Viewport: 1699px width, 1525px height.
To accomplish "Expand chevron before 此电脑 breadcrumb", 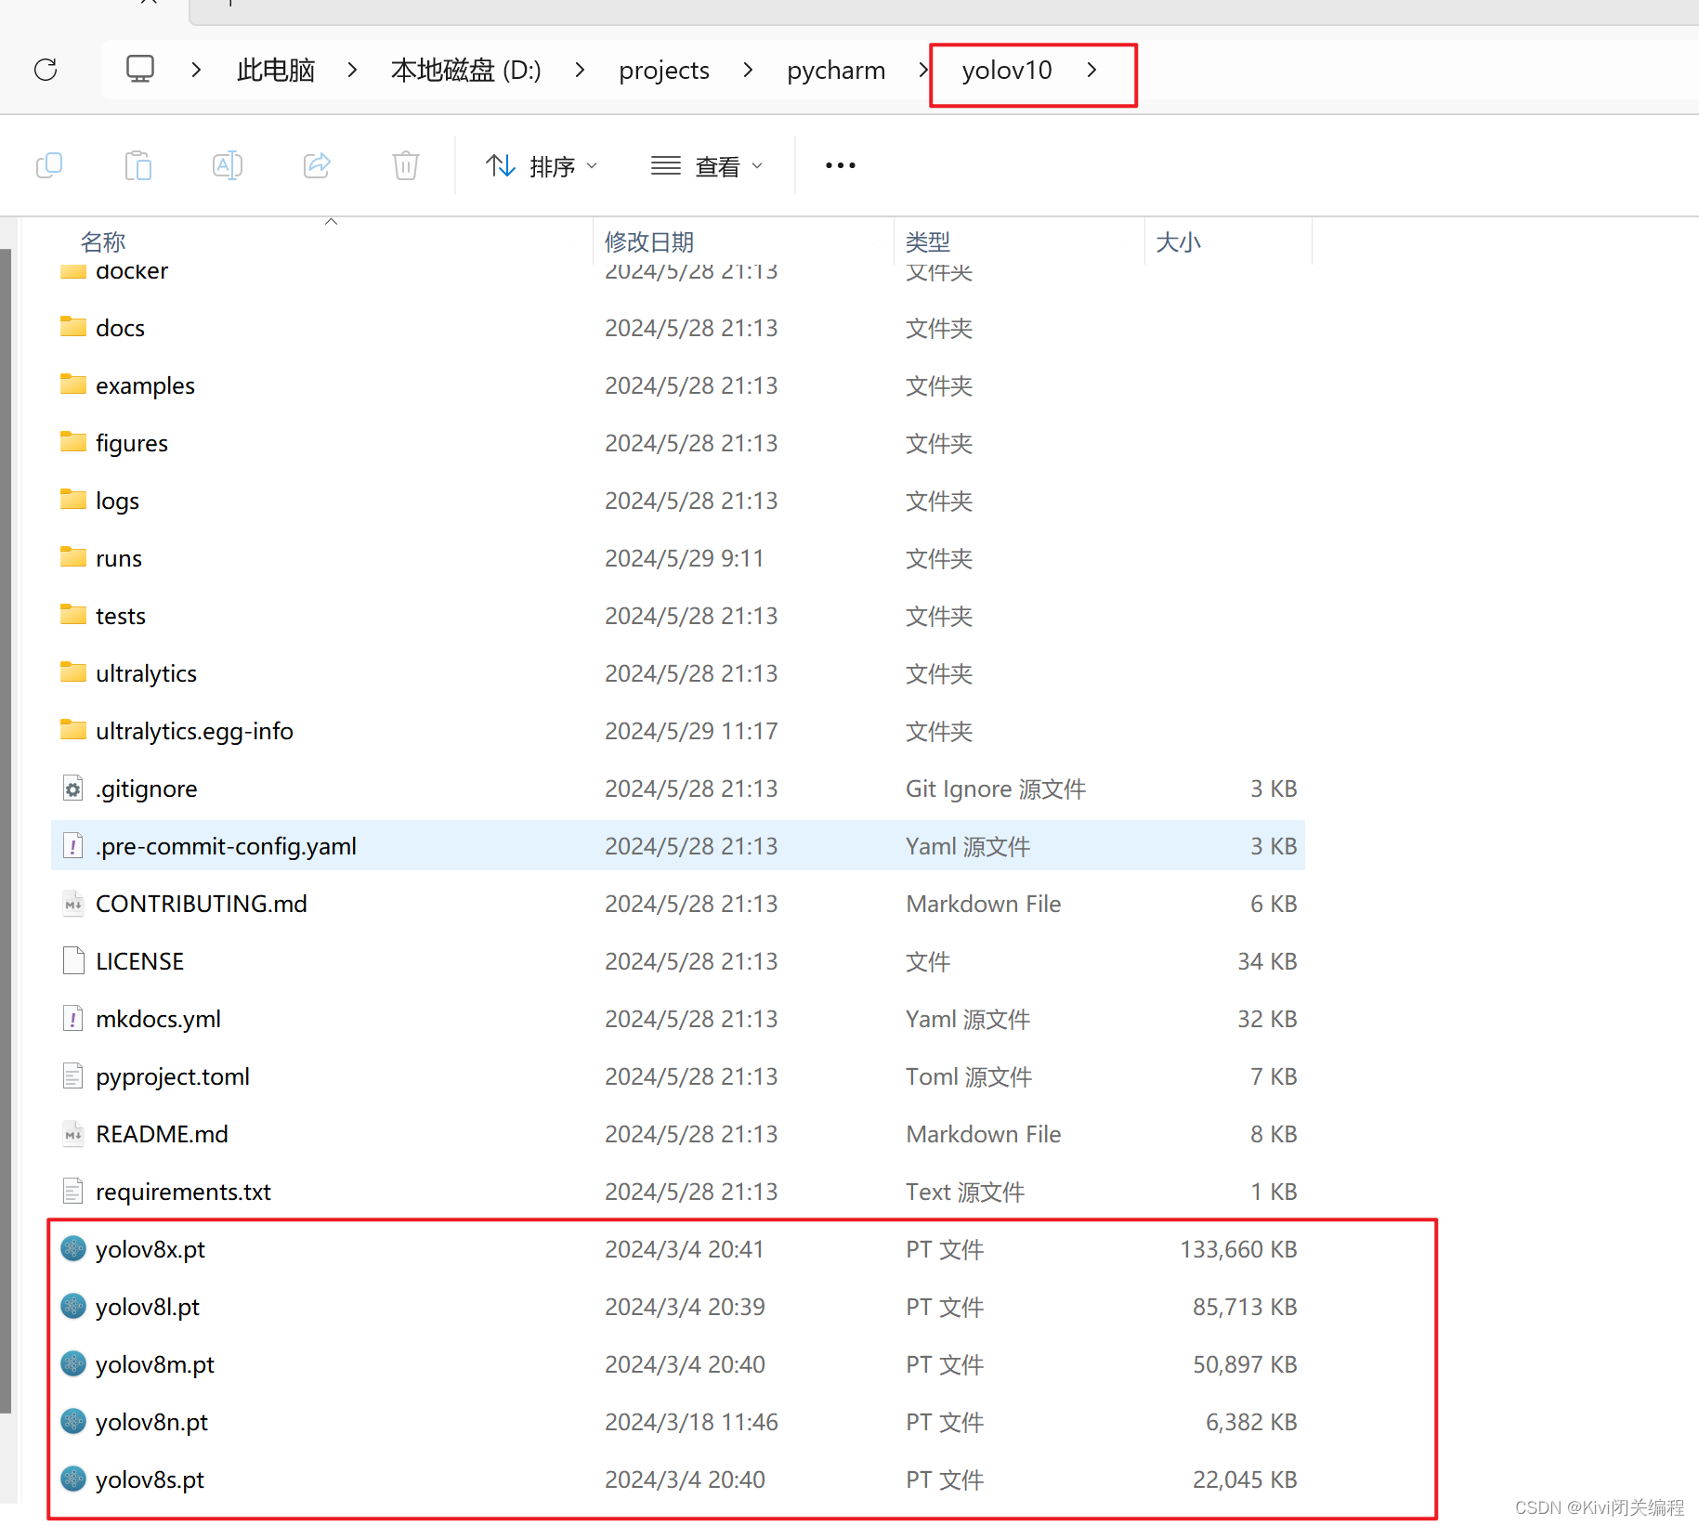I will [196, 70].
